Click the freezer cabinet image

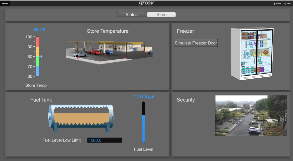tap(252, 54)
